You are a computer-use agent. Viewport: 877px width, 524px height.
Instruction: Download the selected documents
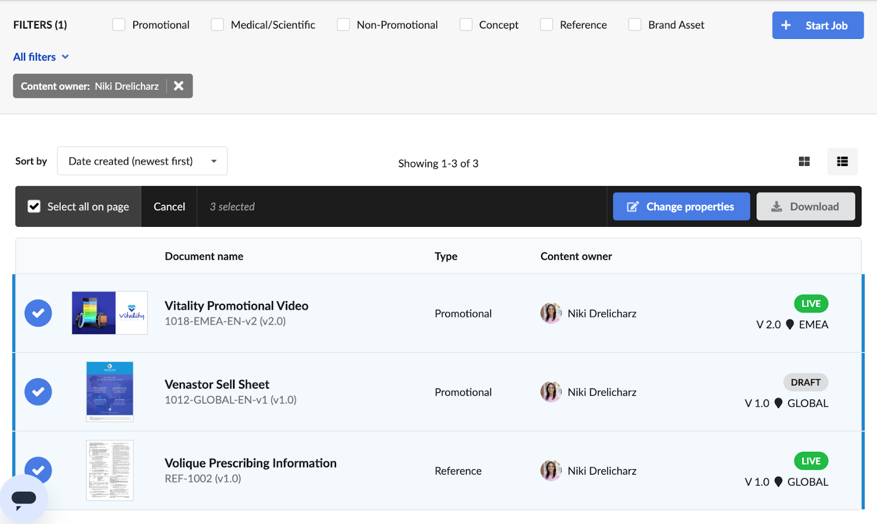806,207
